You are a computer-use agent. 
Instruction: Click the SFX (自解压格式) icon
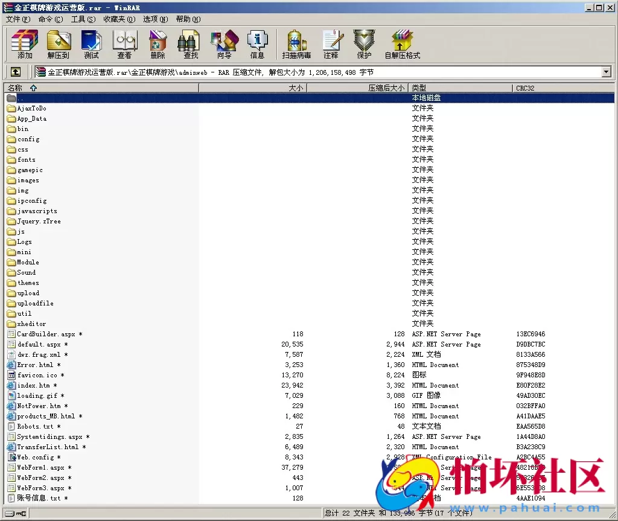click(402, 44)
